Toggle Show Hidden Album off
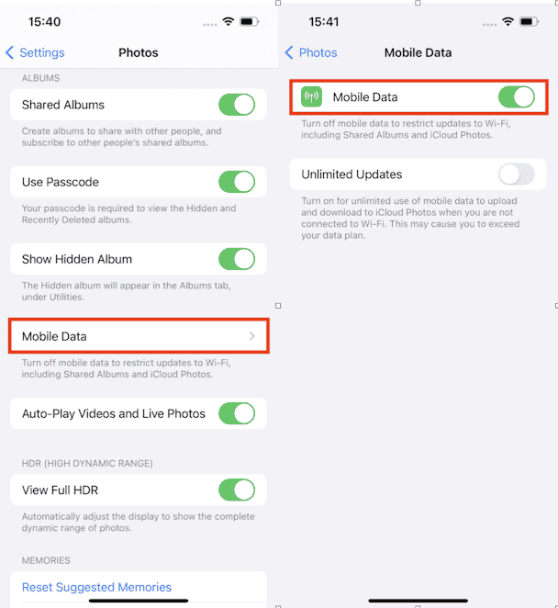Image resolution: width=558 pixels, height=608 pixels. click(237, 259)
